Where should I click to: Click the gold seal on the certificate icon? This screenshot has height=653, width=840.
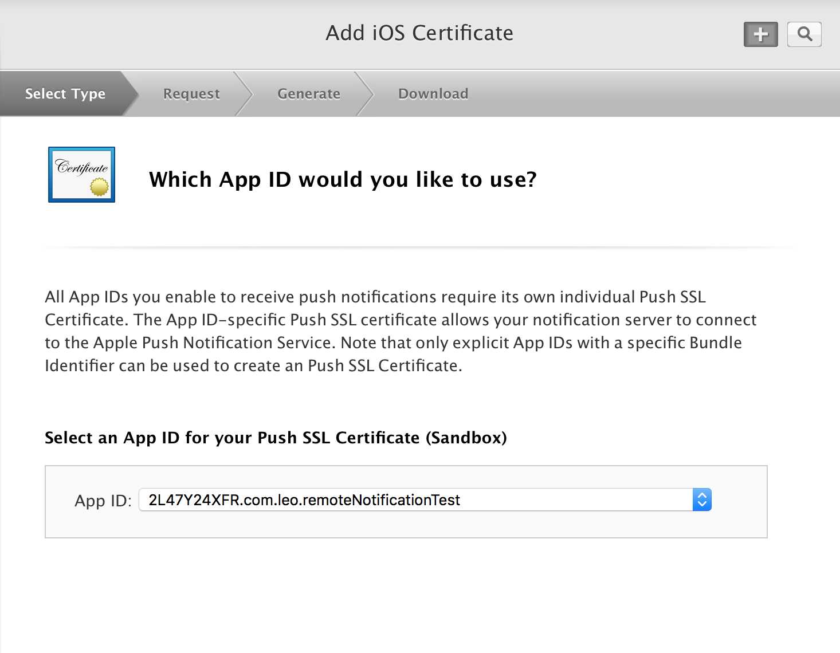(x=99, y=187)
